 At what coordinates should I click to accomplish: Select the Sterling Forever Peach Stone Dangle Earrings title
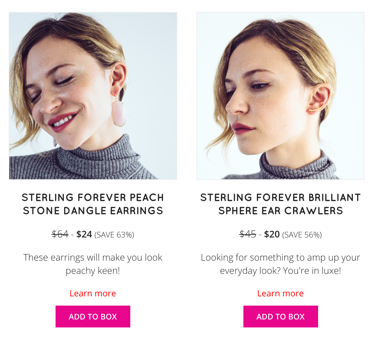pos(93,204)
